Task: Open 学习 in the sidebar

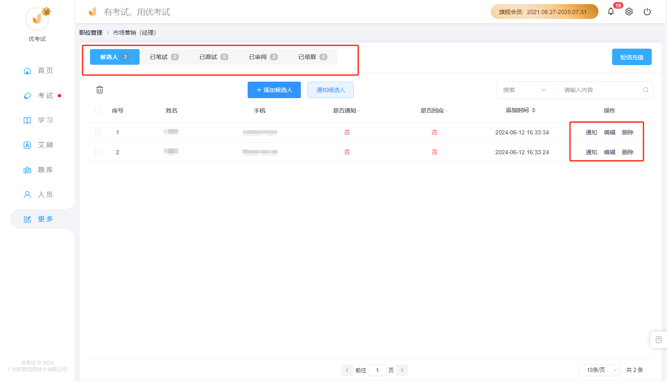Action: [38, 120]
